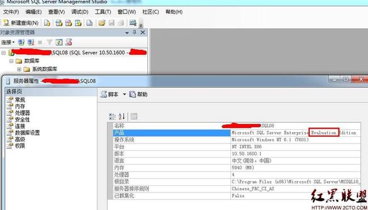This screenshot has width=368, height=210.
Task: Open the 调试(D) menu
Action: 80,12
